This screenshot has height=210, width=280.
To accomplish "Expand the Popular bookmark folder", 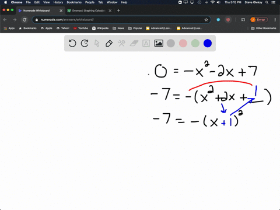I will click(135, 28).
